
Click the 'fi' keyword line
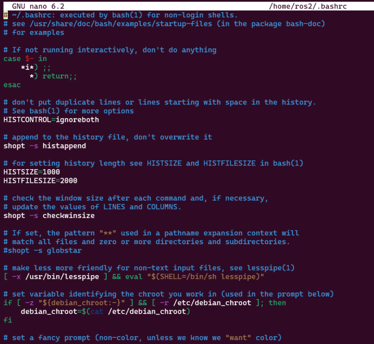(x=7, y=320)
